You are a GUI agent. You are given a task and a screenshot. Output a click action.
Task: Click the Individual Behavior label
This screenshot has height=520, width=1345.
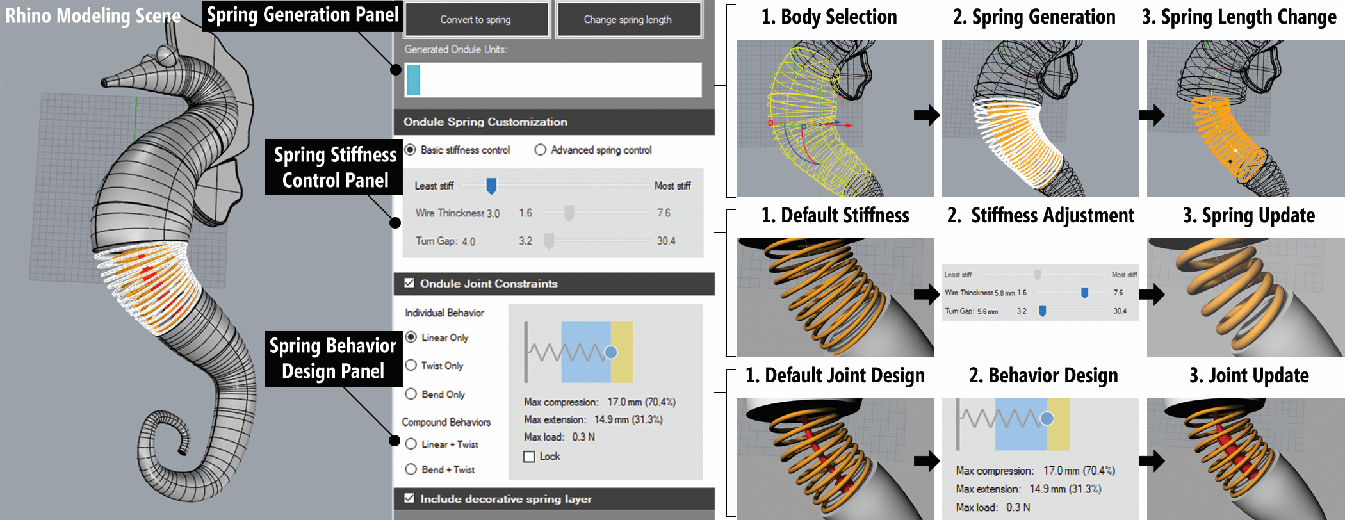click(444, 313)
